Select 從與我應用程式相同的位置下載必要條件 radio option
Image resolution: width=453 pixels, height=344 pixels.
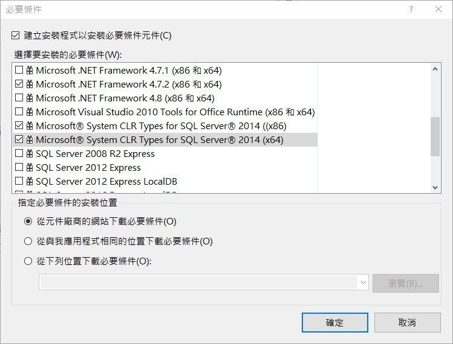click(28, 241)
